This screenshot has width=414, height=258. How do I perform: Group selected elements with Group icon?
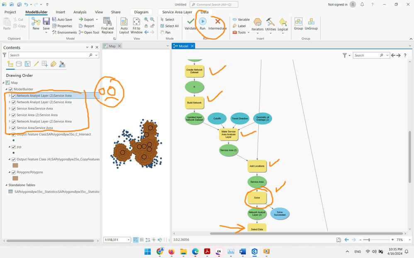point(298,21)
